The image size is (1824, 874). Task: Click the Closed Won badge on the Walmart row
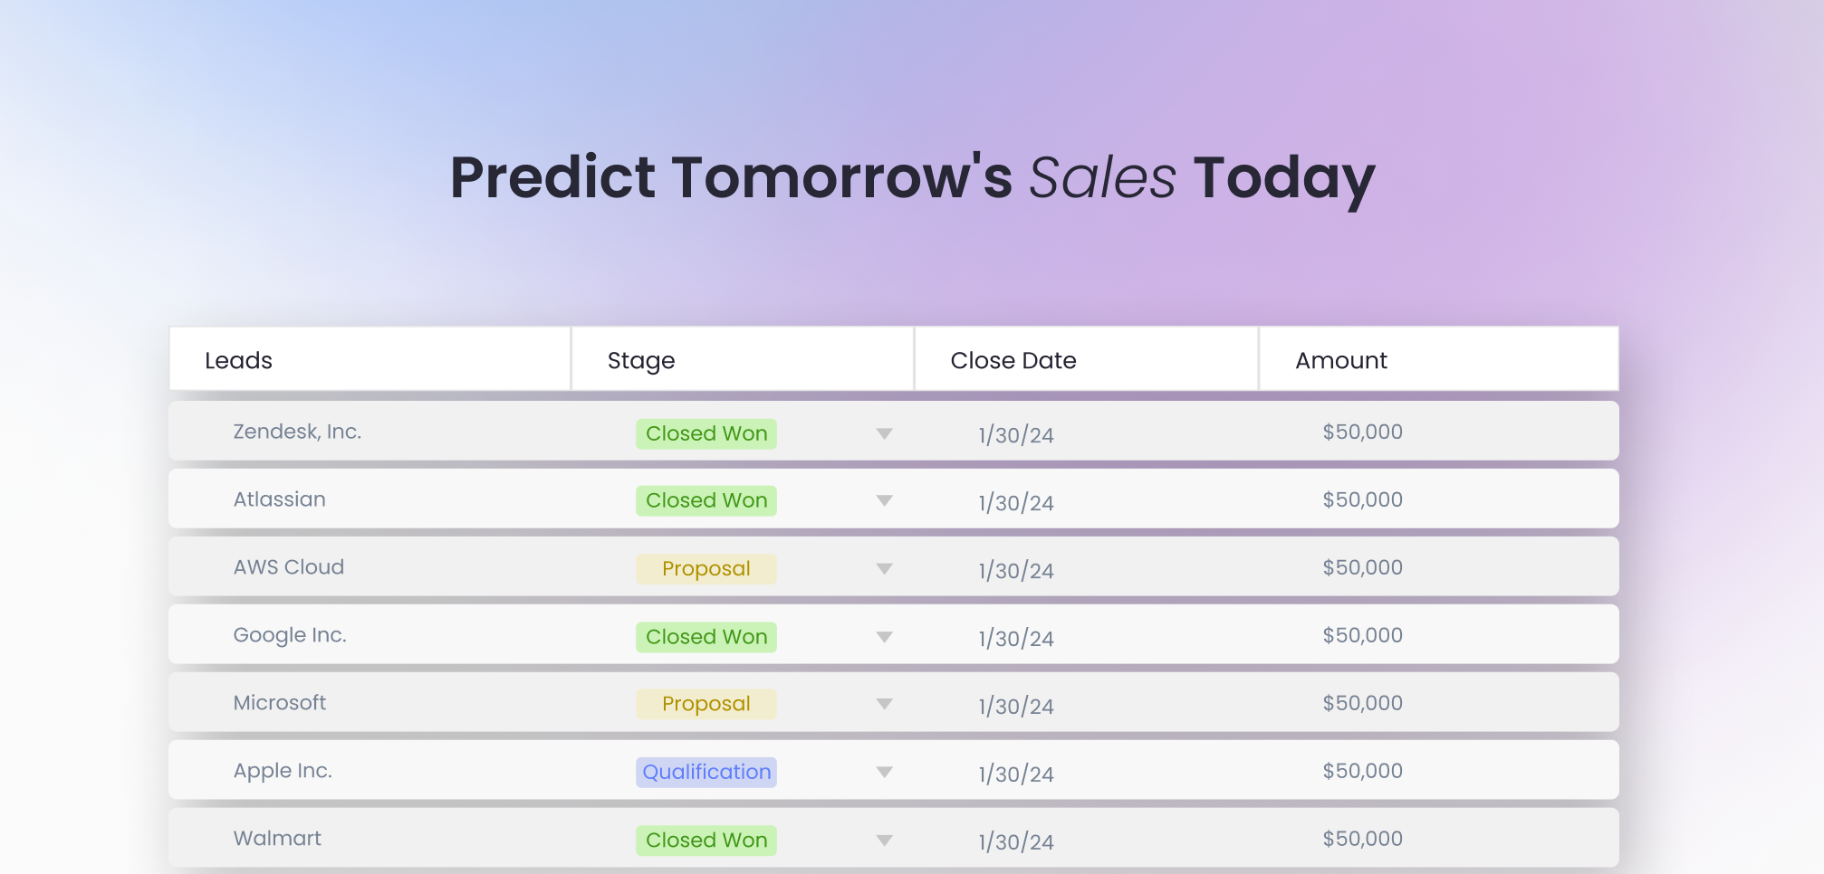click(706, 840)
